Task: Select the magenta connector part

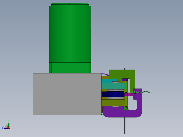Action: [x=129, y=94]
